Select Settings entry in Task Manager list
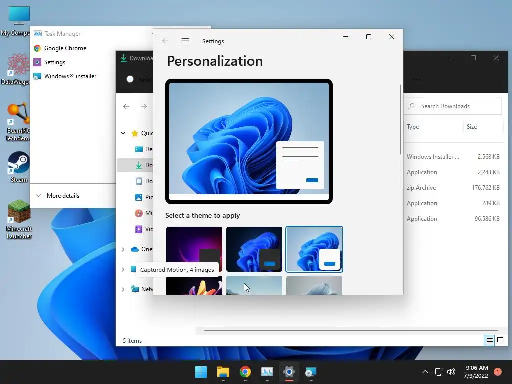This screenshot has height=384, width=512. click(x=55, y=62)
